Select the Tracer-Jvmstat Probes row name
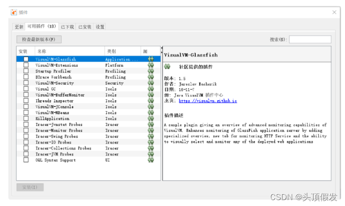Image resolution: width=345 pixels, height=206 pixels. pos(59,124)
